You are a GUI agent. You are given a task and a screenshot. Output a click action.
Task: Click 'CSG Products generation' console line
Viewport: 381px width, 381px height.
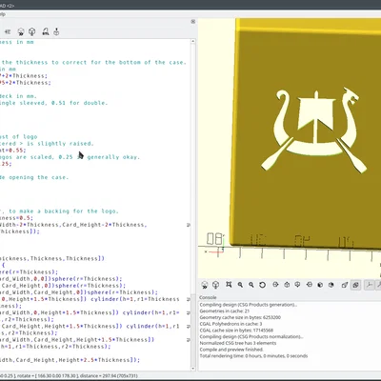[249, 305]
